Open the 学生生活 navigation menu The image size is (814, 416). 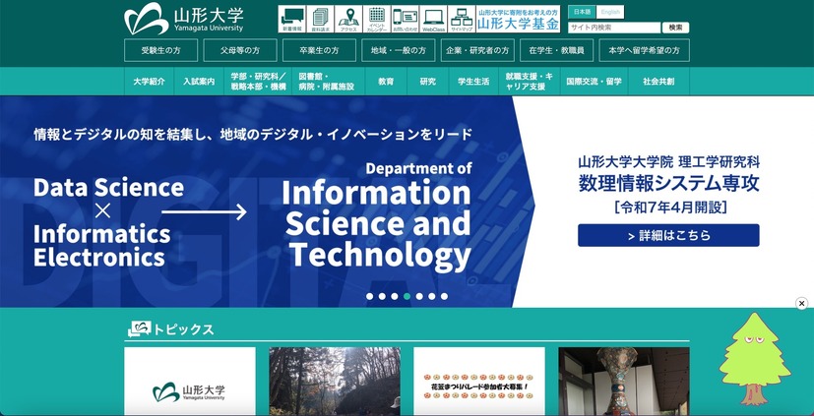(473, 82)
